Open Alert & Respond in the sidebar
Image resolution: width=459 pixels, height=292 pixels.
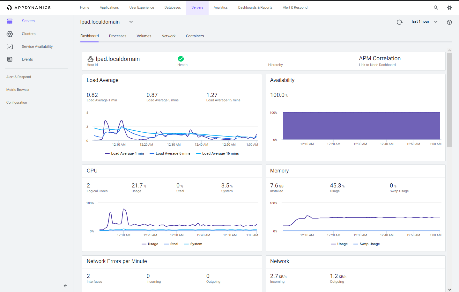19,77
